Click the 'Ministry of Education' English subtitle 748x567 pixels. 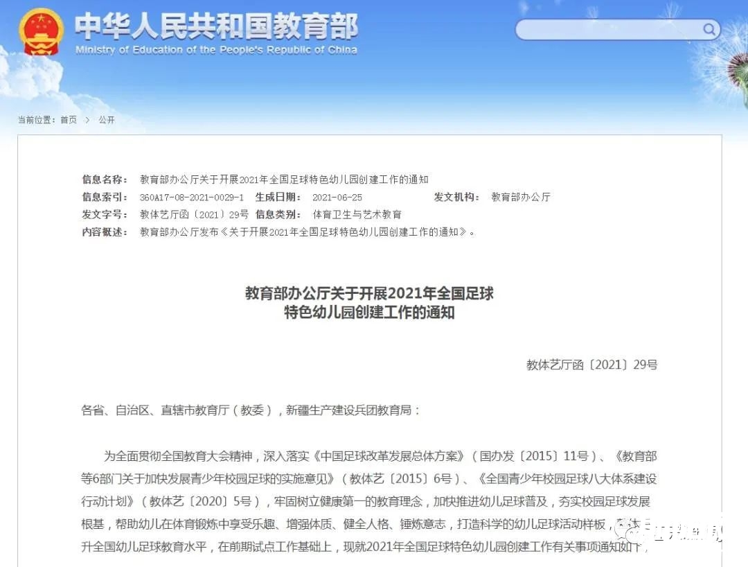[216, 50]
